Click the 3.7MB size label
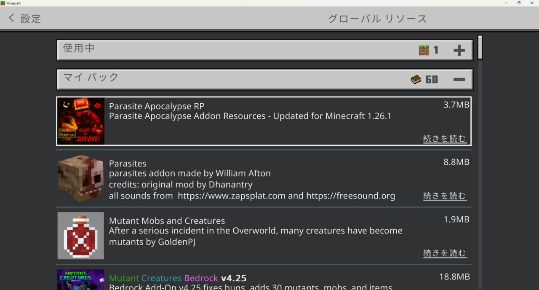 pyautogui.click(x=456, y=105)
